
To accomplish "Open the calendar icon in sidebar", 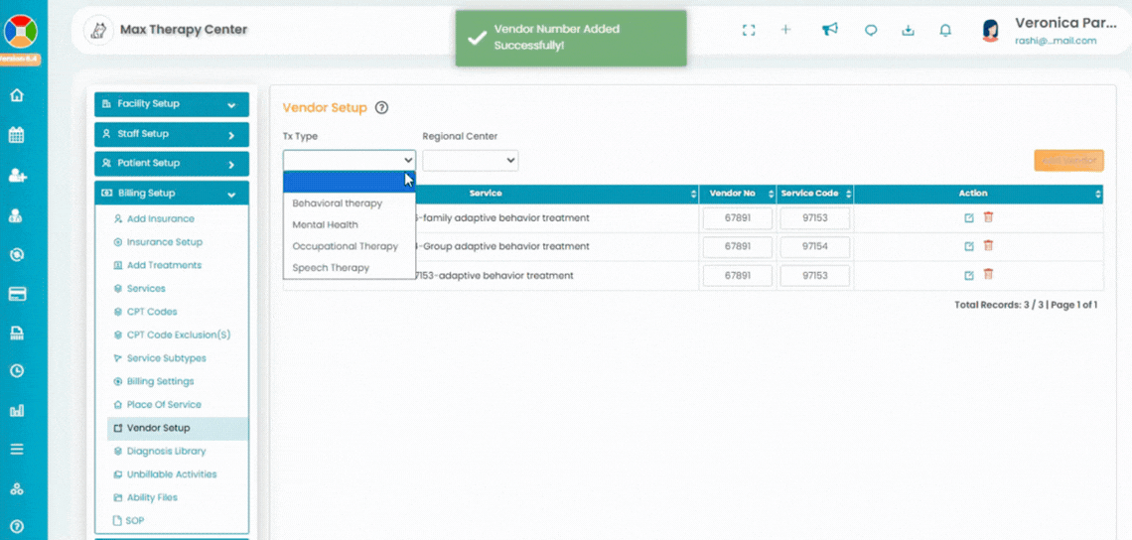I will coord(16,135).
